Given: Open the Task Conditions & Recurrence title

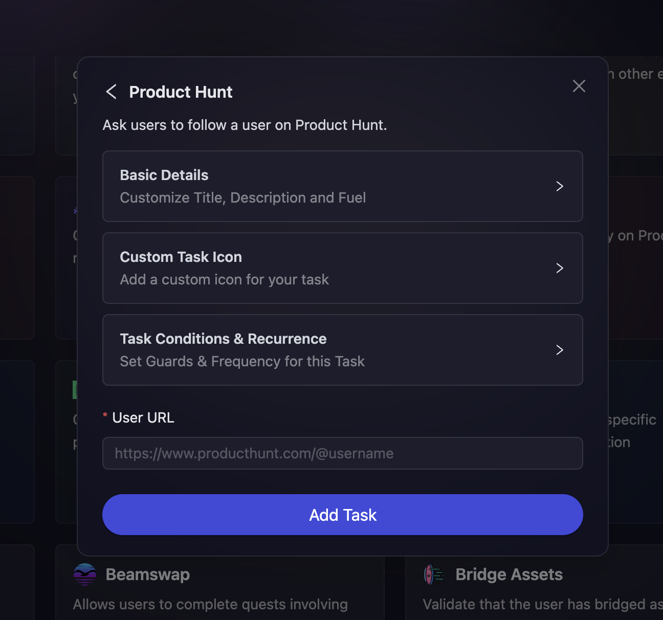Looking at the screenshot, I should tap(223, 339).
